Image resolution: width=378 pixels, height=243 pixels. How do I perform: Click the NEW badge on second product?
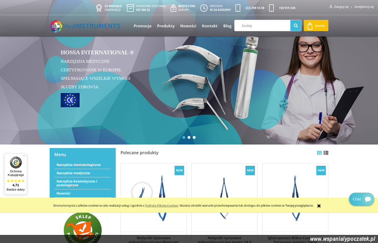(x=250, y=171)
